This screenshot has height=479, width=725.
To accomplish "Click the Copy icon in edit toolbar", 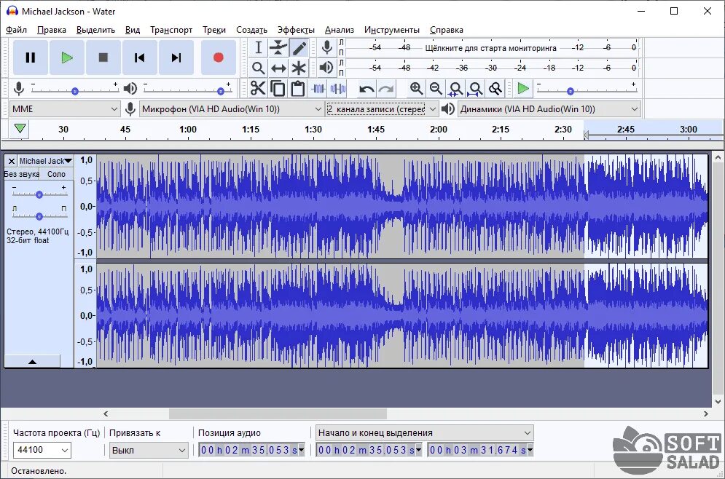I will 278,88.
